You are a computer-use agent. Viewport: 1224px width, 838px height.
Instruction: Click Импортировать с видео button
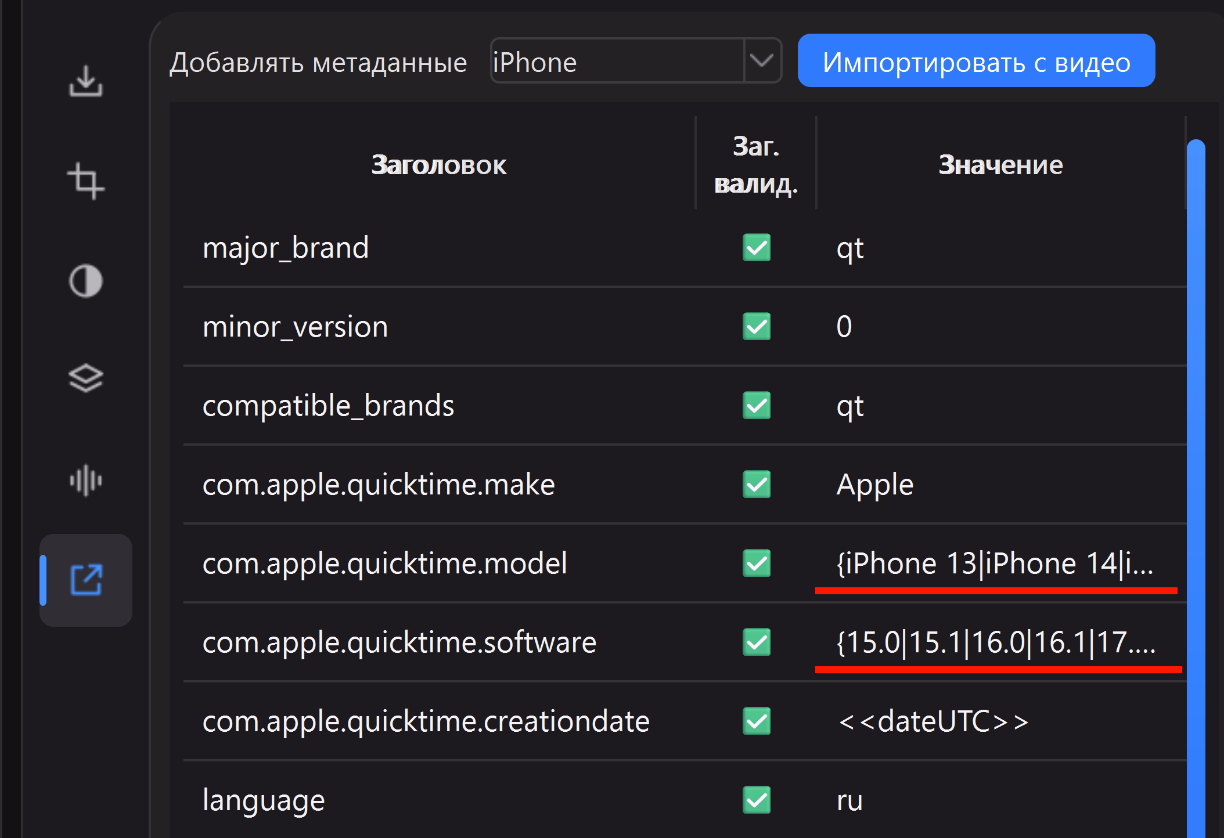pos(976,61)
